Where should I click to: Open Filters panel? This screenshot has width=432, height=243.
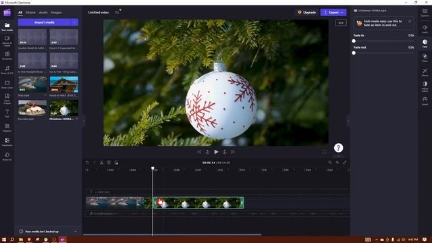(x=425, y=57)
